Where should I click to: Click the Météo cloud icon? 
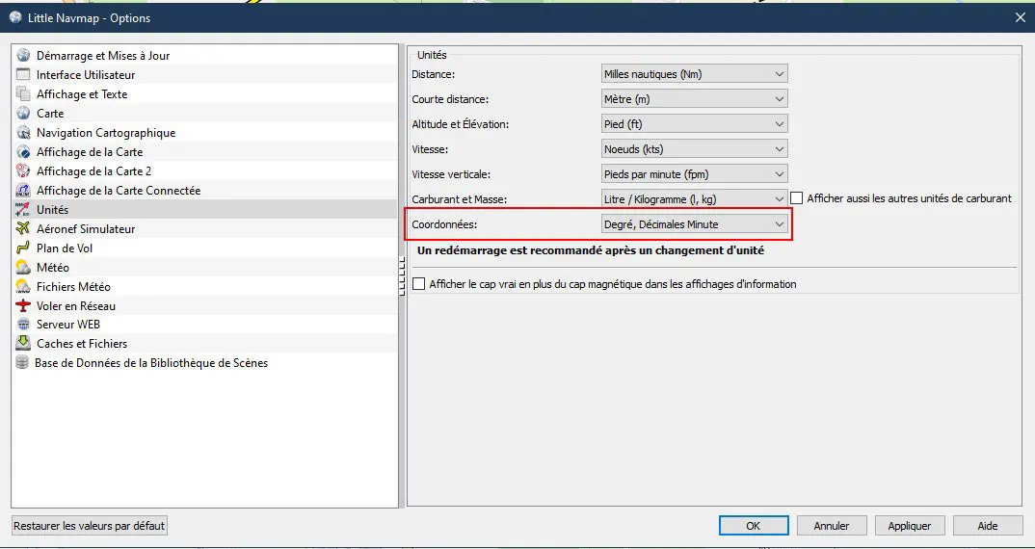24,267
